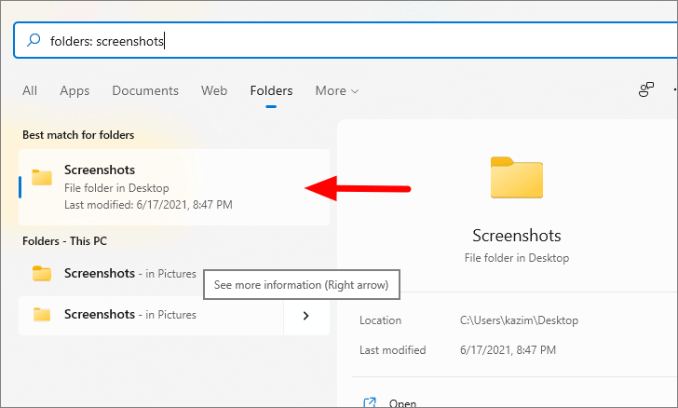Viewport: 678px width, 408px height.
Task: Select the Folders tab
Action: pos(271,90)
